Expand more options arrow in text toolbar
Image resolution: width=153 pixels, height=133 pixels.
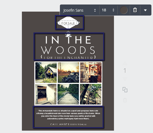pyautogui.click(x=145, y=10)
